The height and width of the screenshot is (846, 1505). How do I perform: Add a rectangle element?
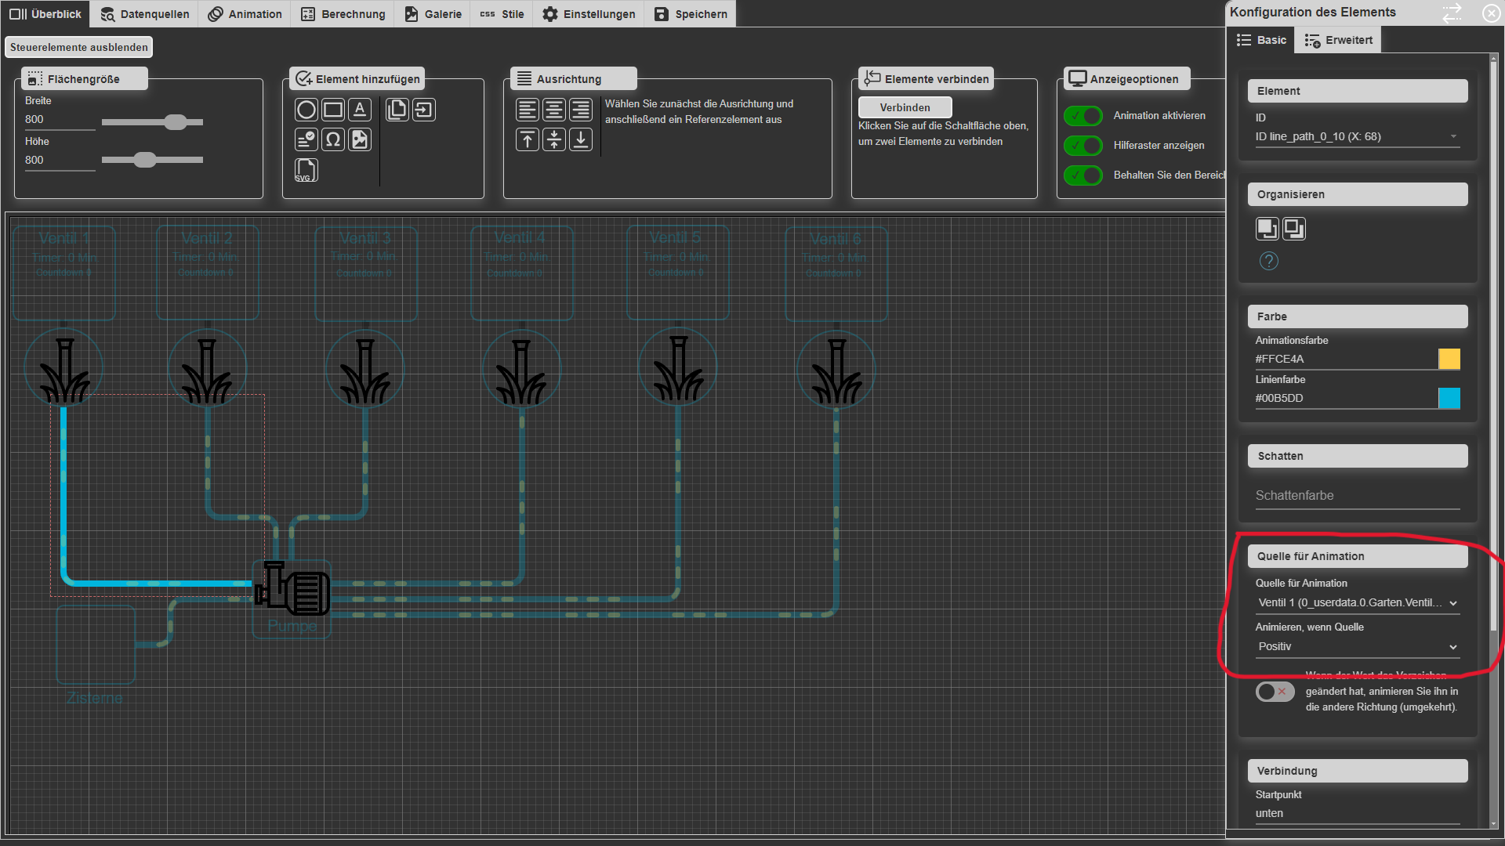[333, 110]
